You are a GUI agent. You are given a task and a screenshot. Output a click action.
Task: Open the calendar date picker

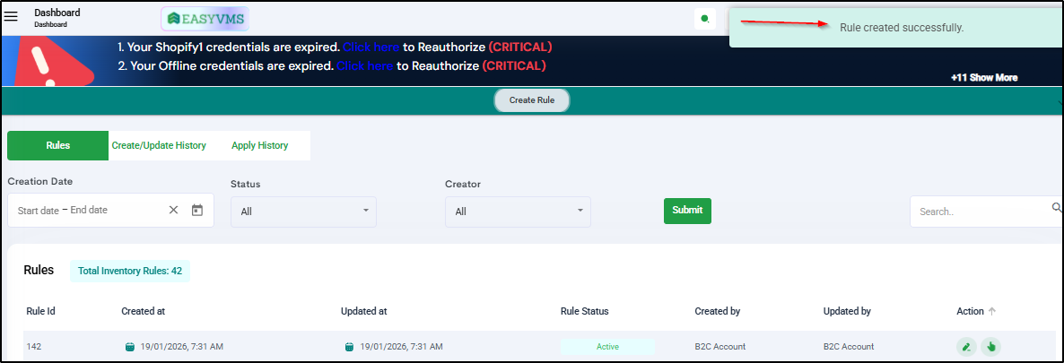[197, 210]
